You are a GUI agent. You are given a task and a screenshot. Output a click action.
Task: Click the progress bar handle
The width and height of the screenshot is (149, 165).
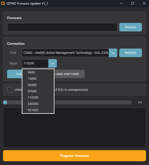tap(5, 102)
